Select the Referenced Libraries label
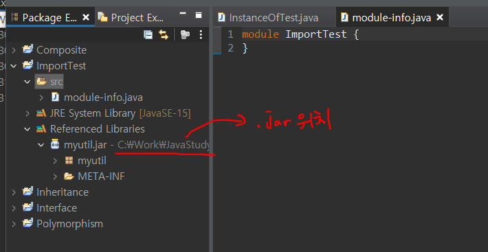Image resolution: width=488 pixels, height=252 pixels. (98, 129)
